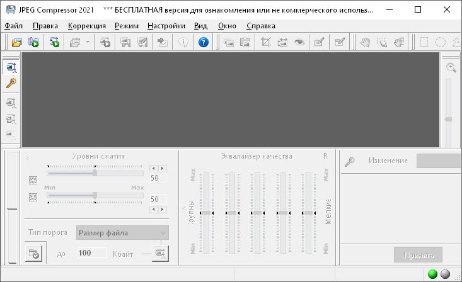Viewport: 462px width, 282px height.
Task: Toggle the upper grid icon beside compression slider
Action: (33, 180)
